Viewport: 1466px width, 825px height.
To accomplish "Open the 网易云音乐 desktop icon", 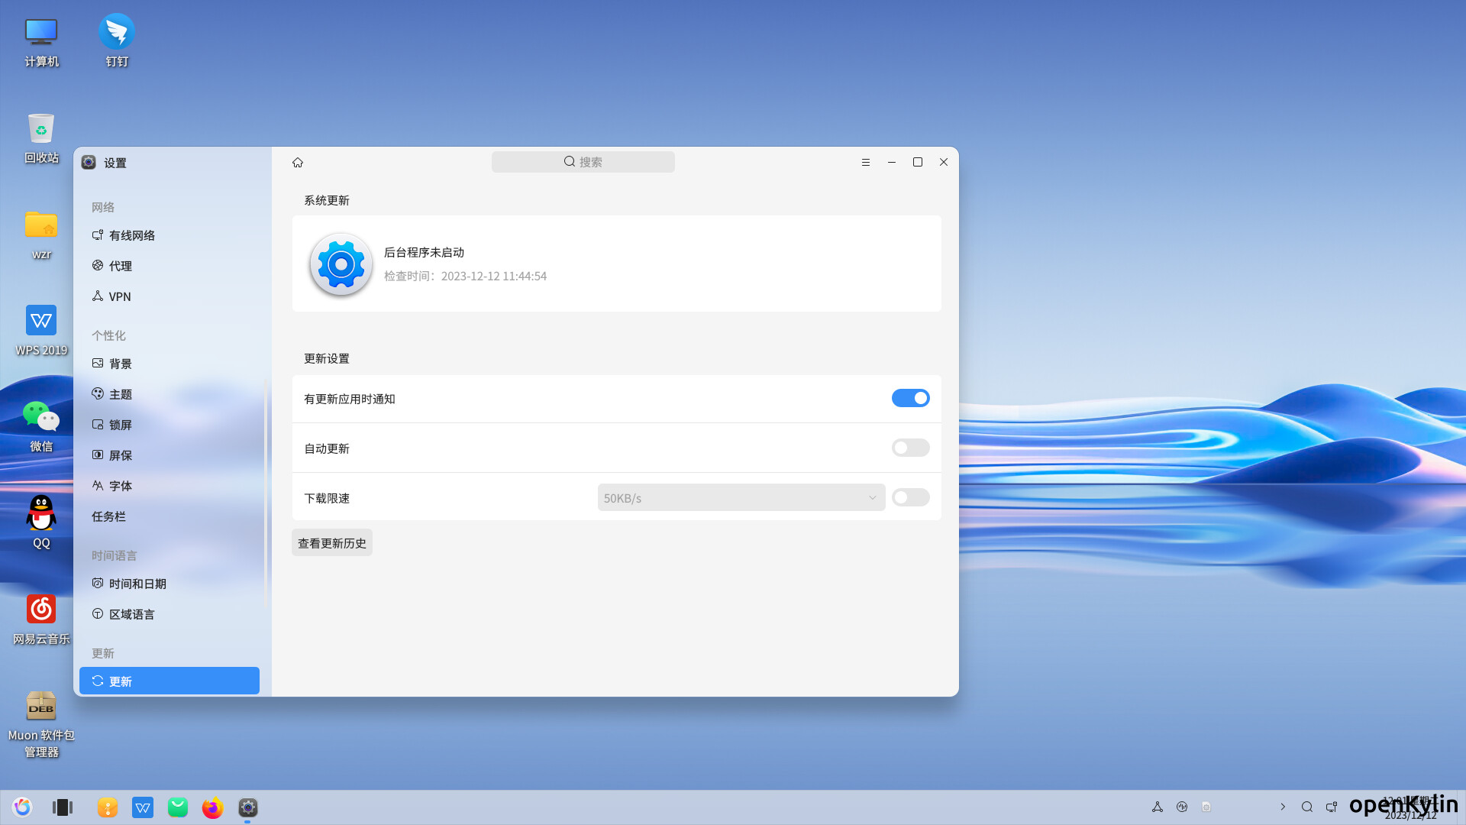I will click(41, 610).
